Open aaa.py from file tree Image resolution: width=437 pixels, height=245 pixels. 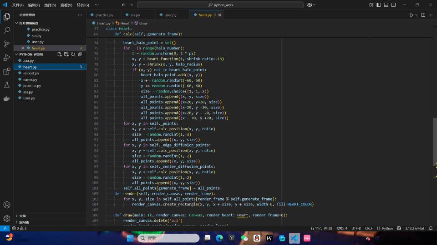(x=28, y=60)
